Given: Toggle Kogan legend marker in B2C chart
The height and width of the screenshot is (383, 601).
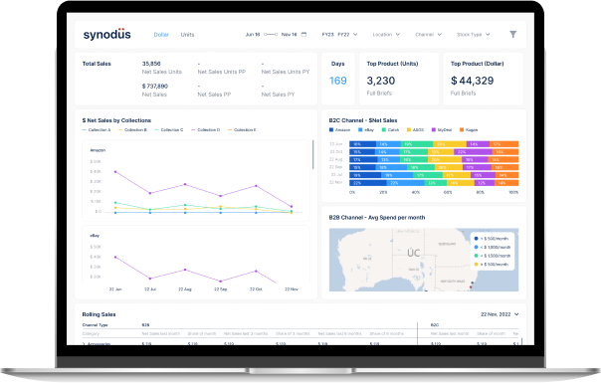Looking at the screenshot, I should (x=462, y=130).
